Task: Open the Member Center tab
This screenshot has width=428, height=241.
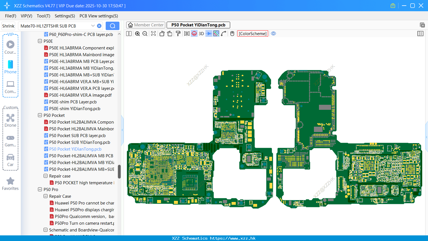Action: 146,25
